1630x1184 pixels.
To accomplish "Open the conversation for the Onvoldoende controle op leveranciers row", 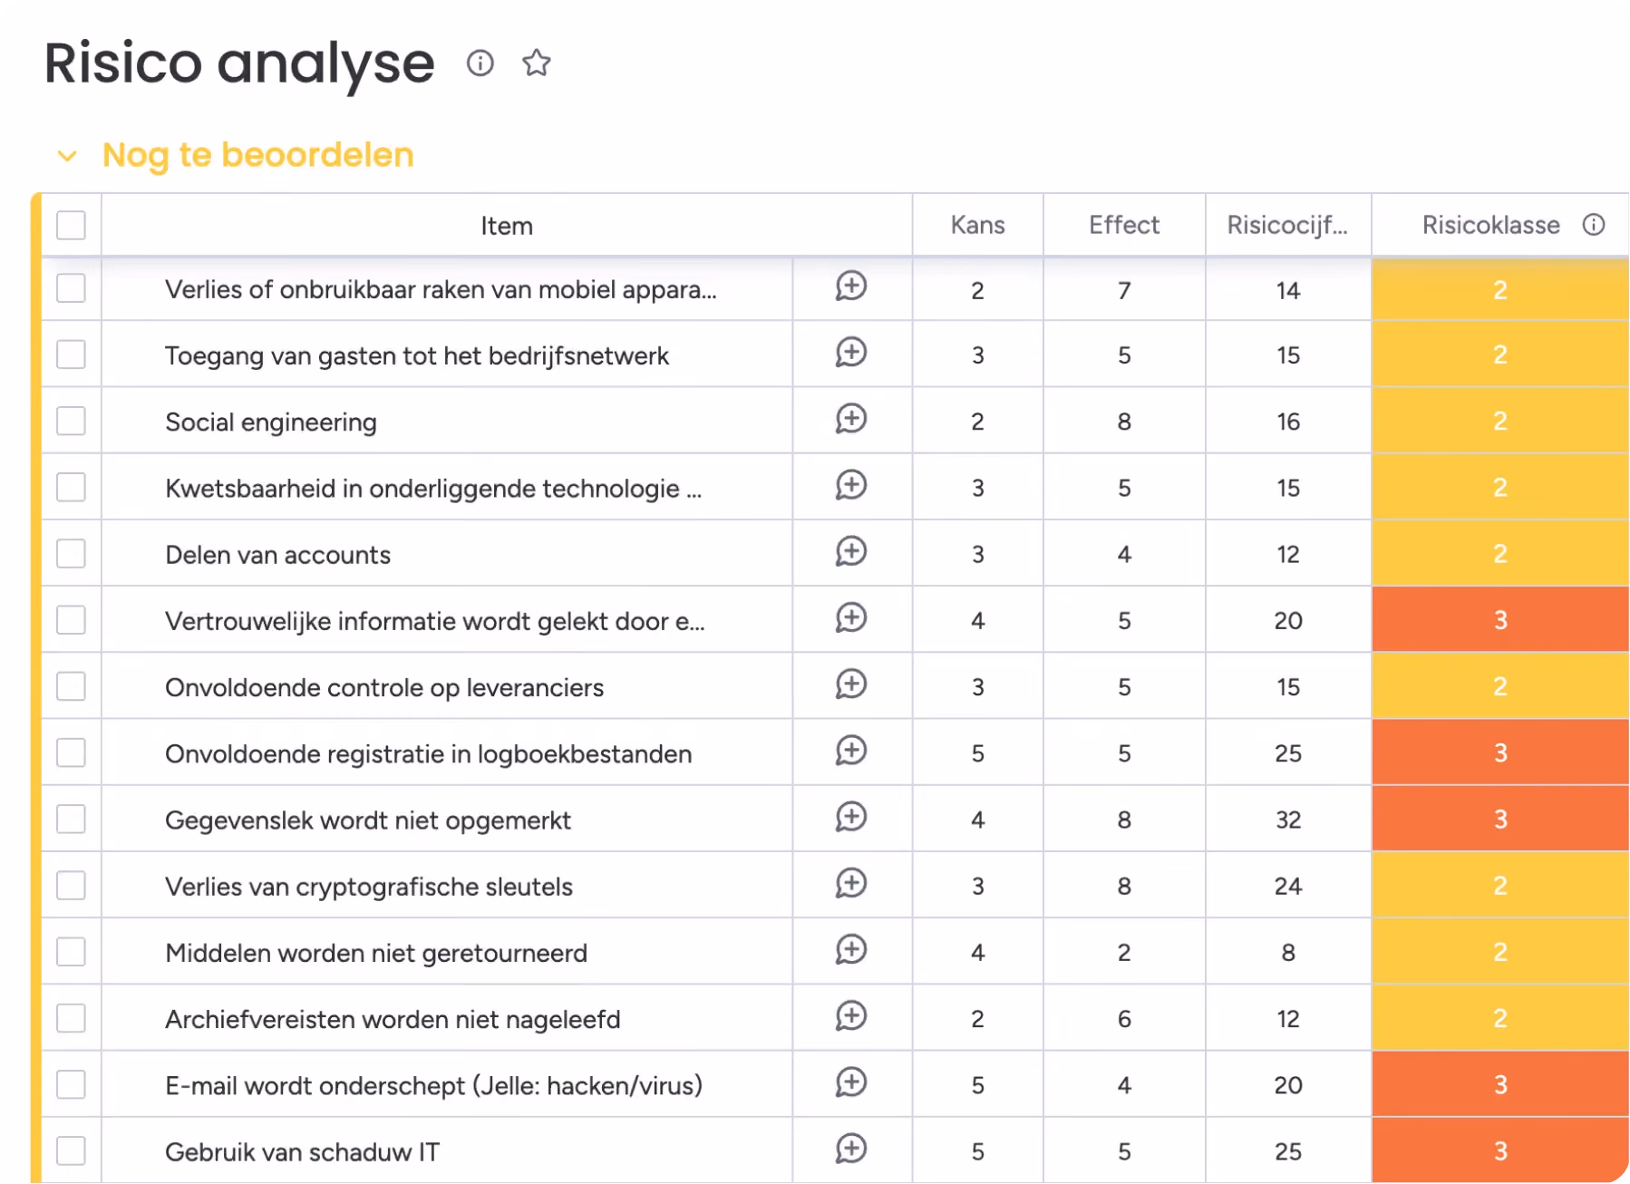I will point(851,684).
